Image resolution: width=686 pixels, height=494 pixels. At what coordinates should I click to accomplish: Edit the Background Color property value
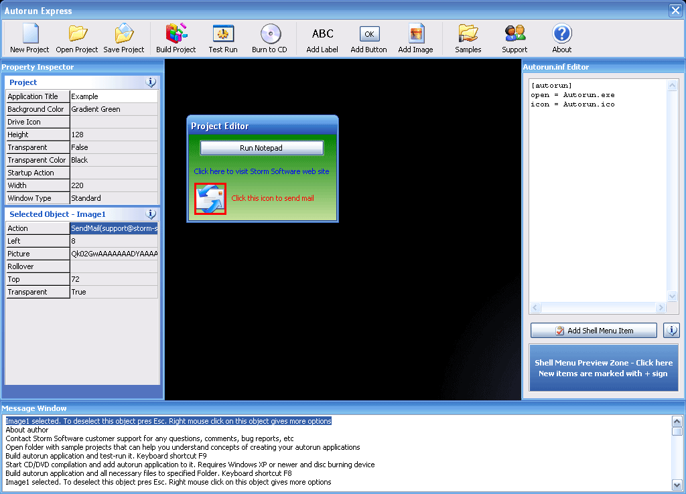click(x=113, y=109)
